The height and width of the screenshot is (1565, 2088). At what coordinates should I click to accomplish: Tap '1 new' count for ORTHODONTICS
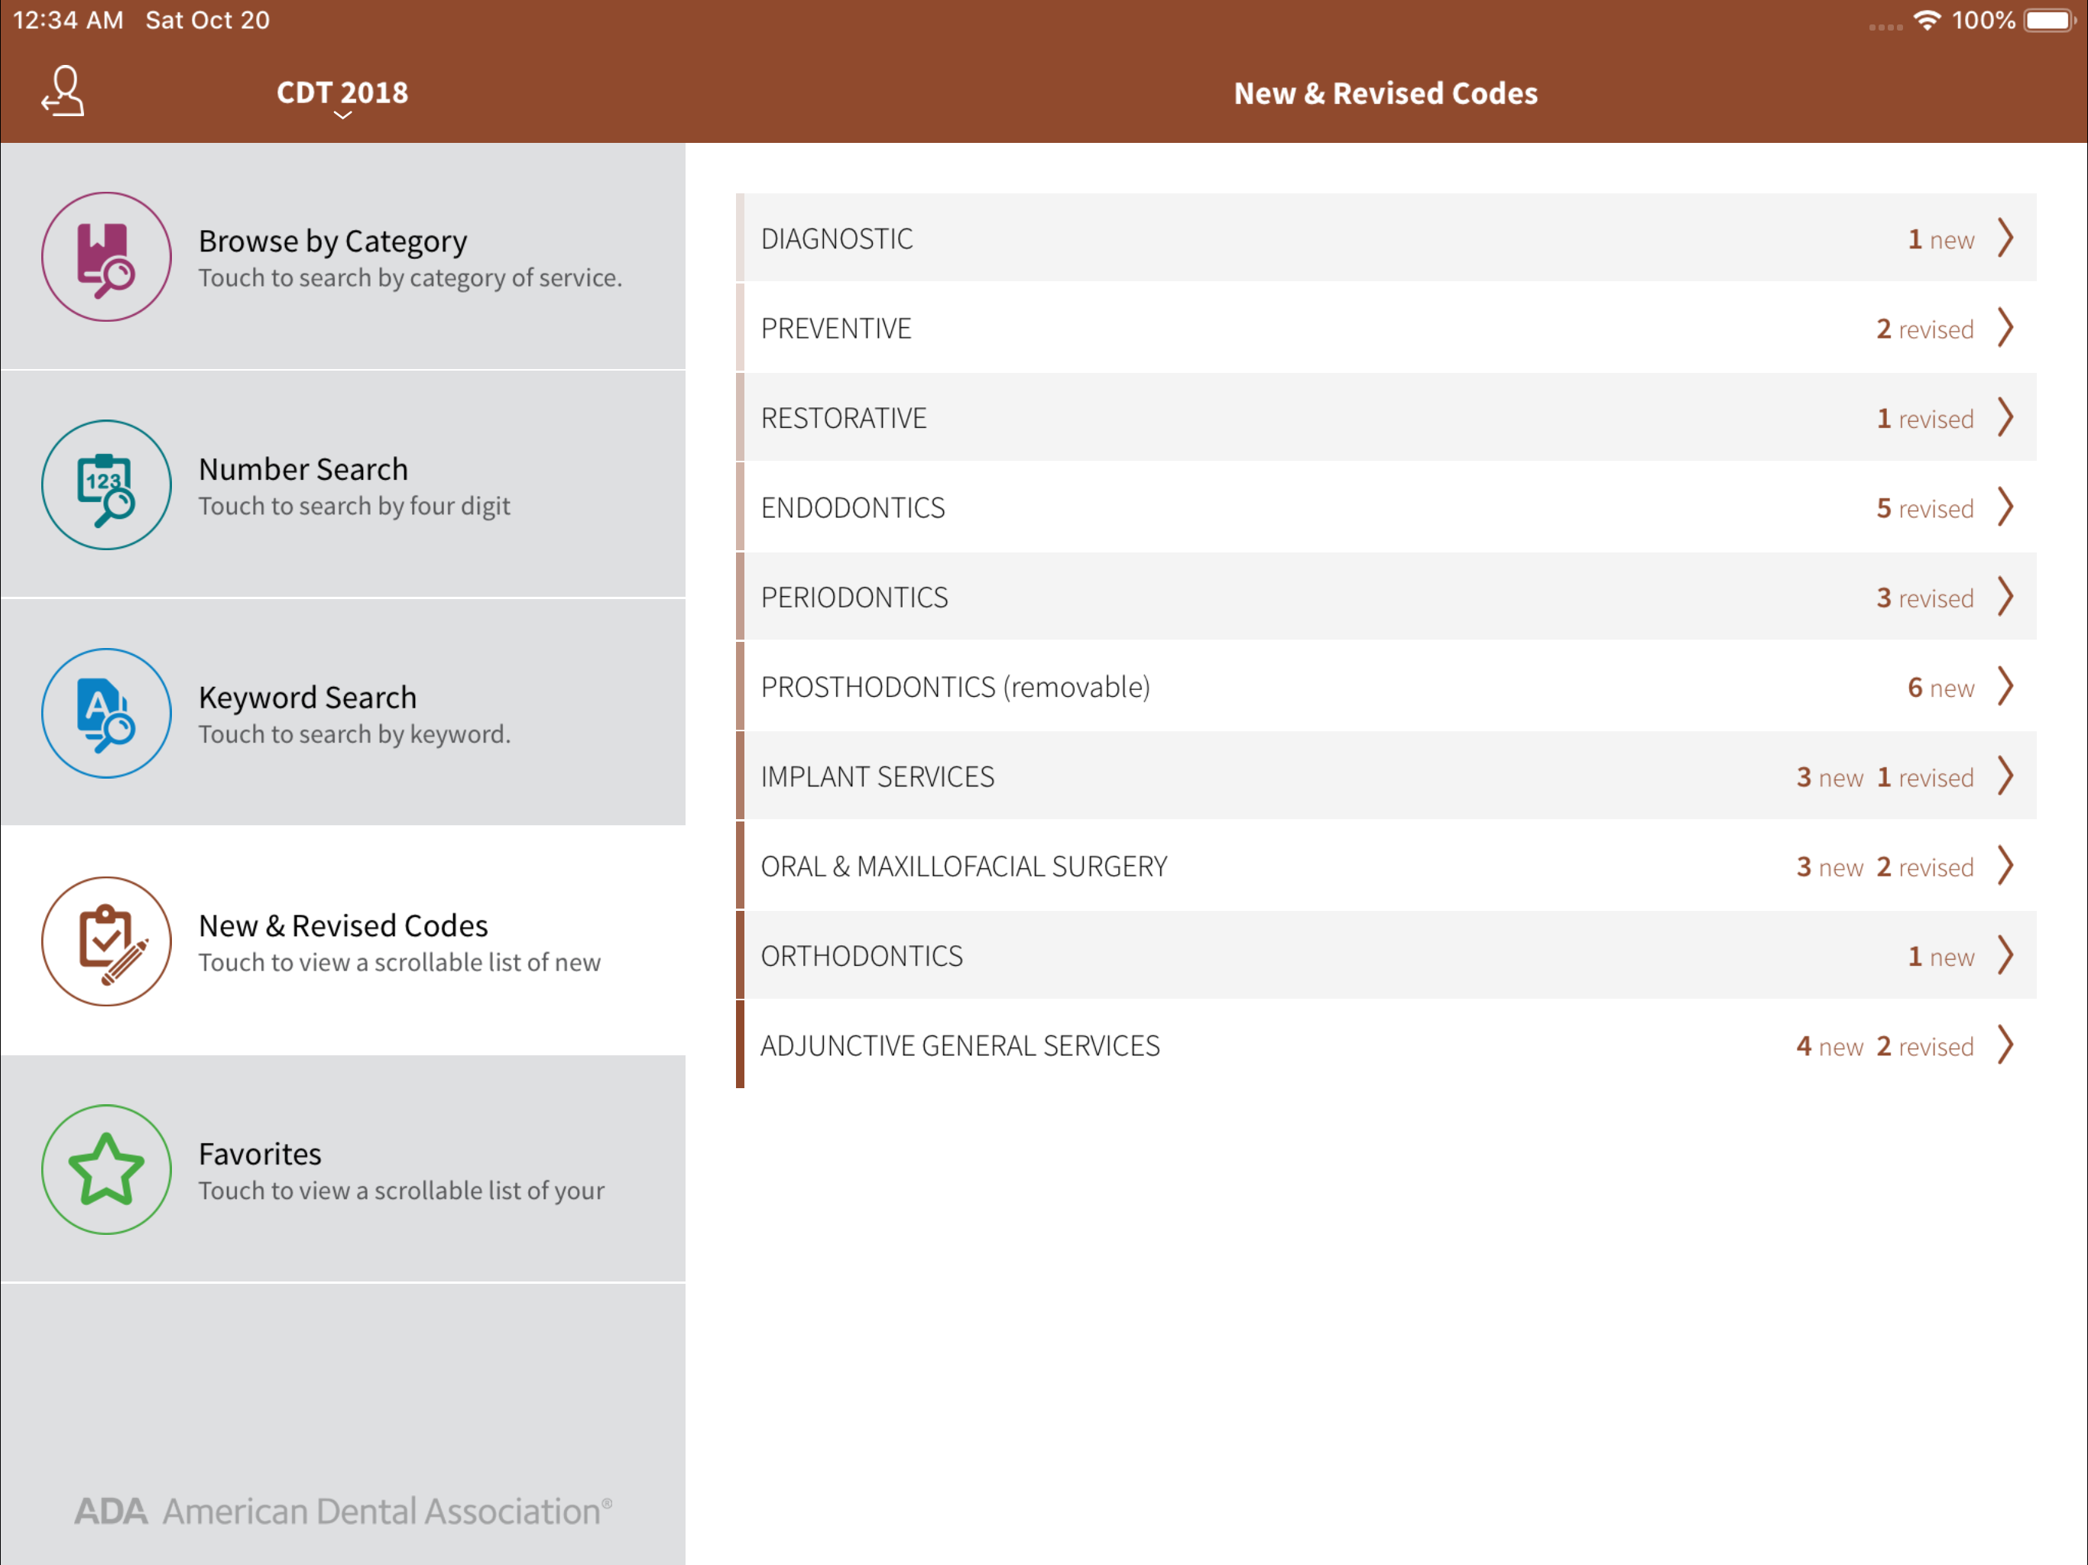point(1940,957)
